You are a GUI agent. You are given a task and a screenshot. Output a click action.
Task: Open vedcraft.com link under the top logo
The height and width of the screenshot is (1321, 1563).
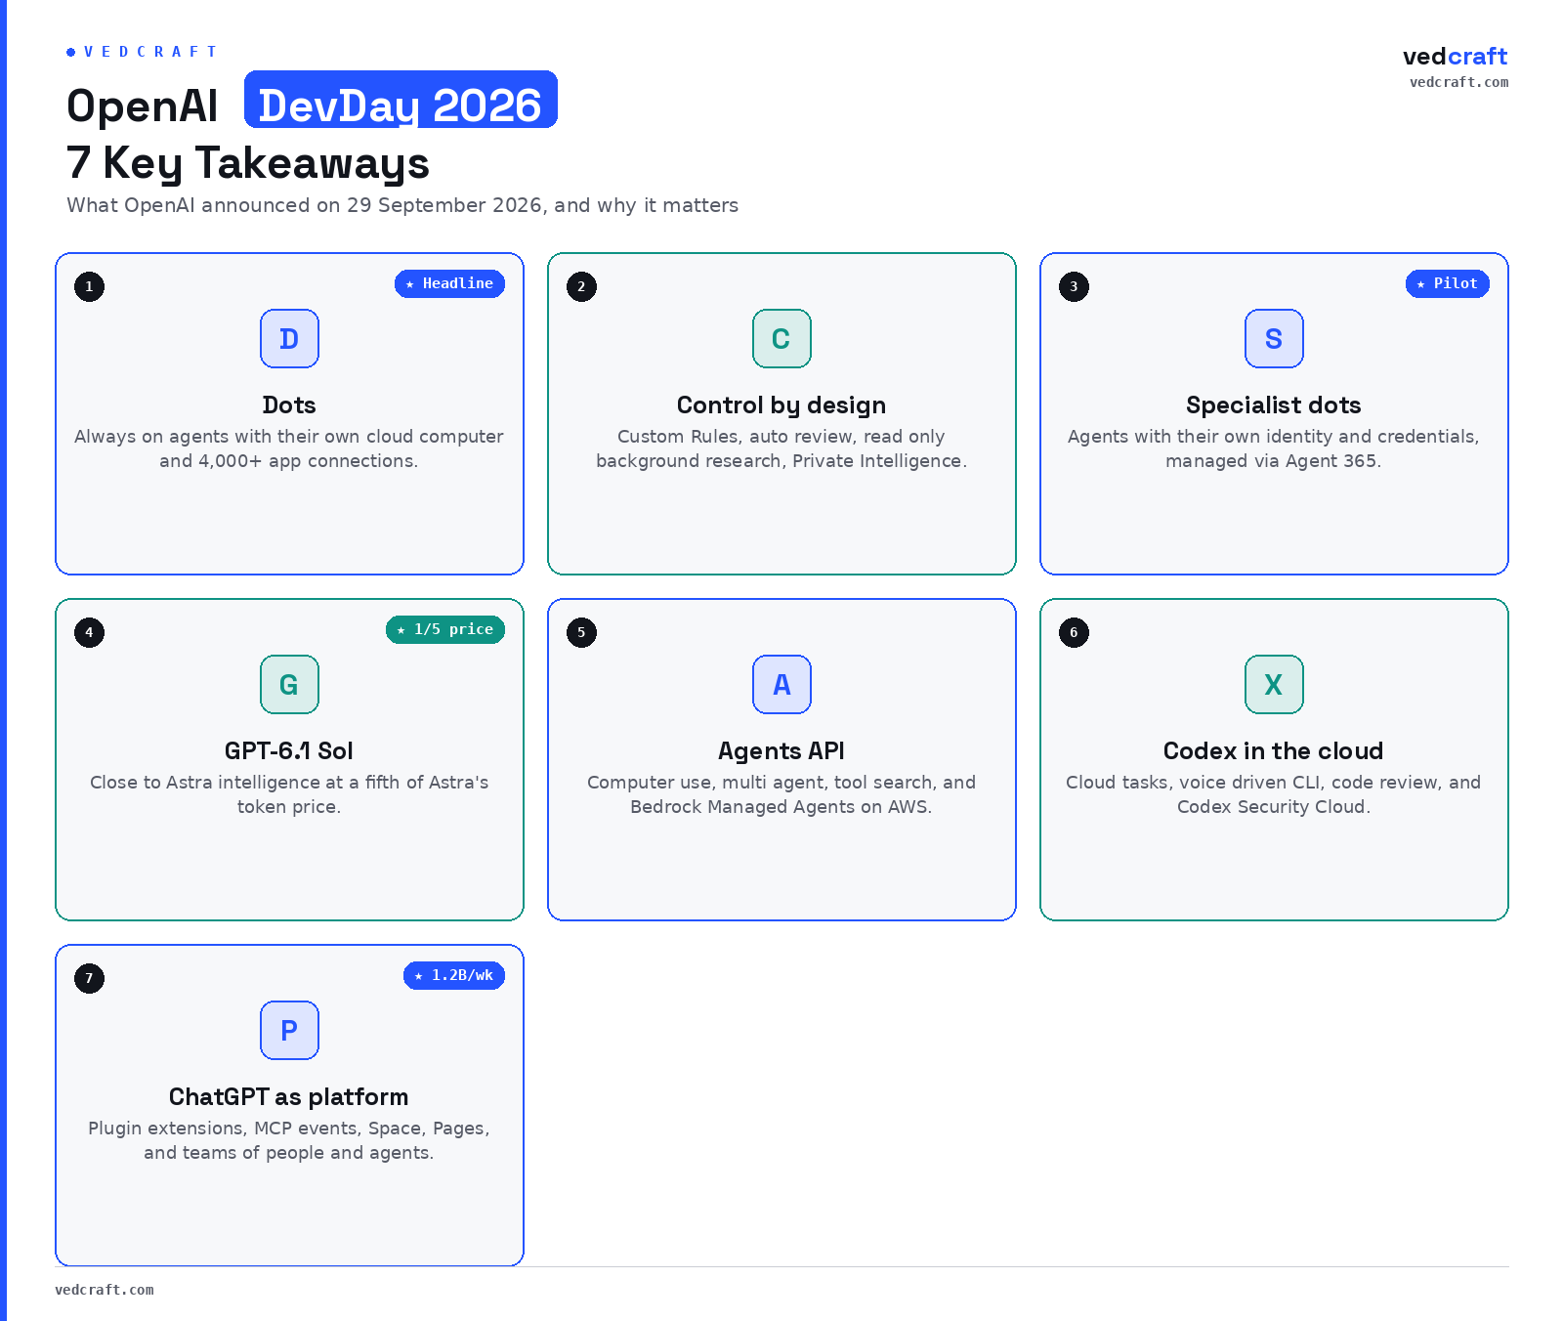tap(1458, 82)
